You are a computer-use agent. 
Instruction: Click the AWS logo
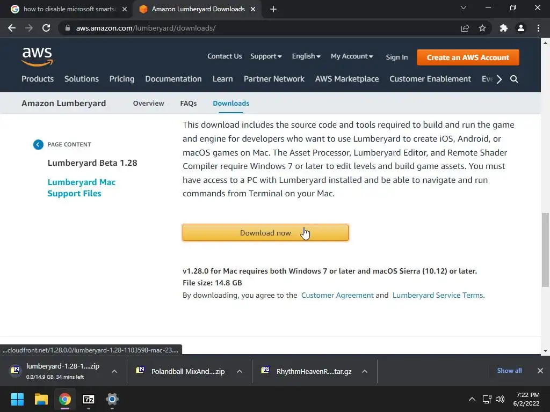coord(37,57)
